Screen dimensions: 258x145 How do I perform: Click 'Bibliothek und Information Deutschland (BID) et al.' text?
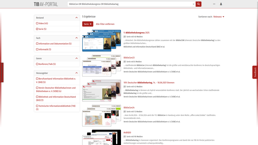[x=144, y=47]
